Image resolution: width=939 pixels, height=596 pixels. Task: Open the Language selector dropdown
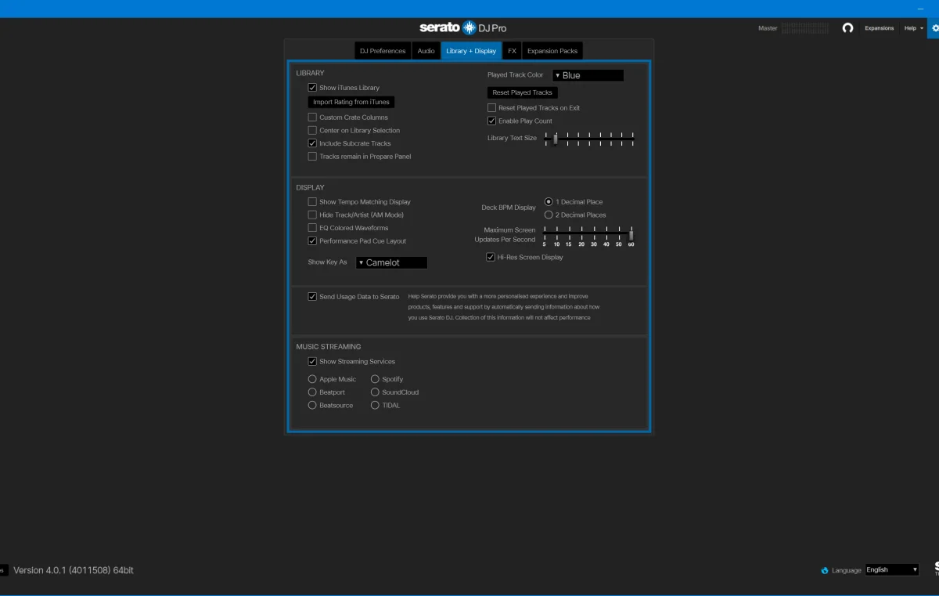892,570
